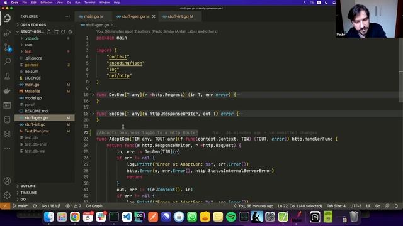Open the Help menu
The image size is (403, 226).
[x=116, y=3]
